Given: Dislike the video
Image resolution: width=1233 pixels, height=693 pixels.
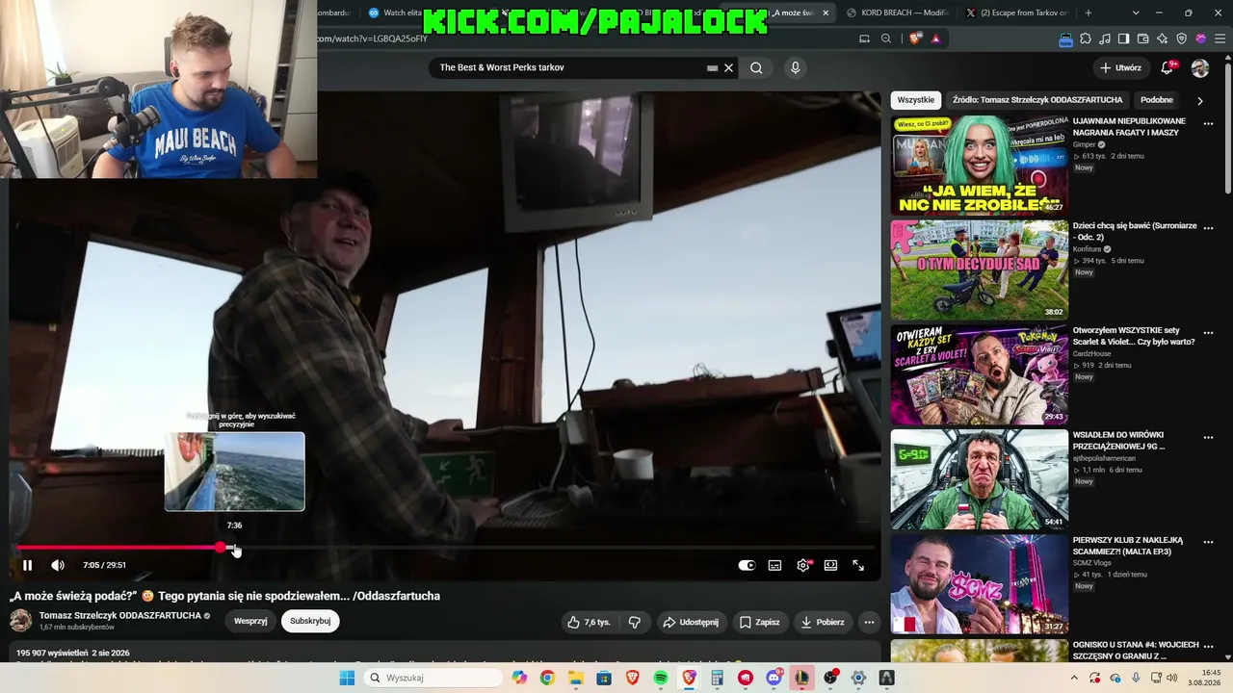Looking at the screenshot, I should (634, 622).
